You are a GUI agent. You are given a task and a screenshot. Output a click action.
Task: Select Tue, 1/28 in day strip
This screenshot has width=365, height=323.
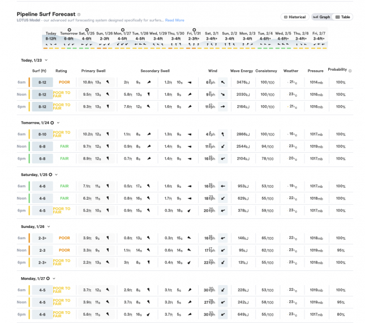tap(140, 38)
